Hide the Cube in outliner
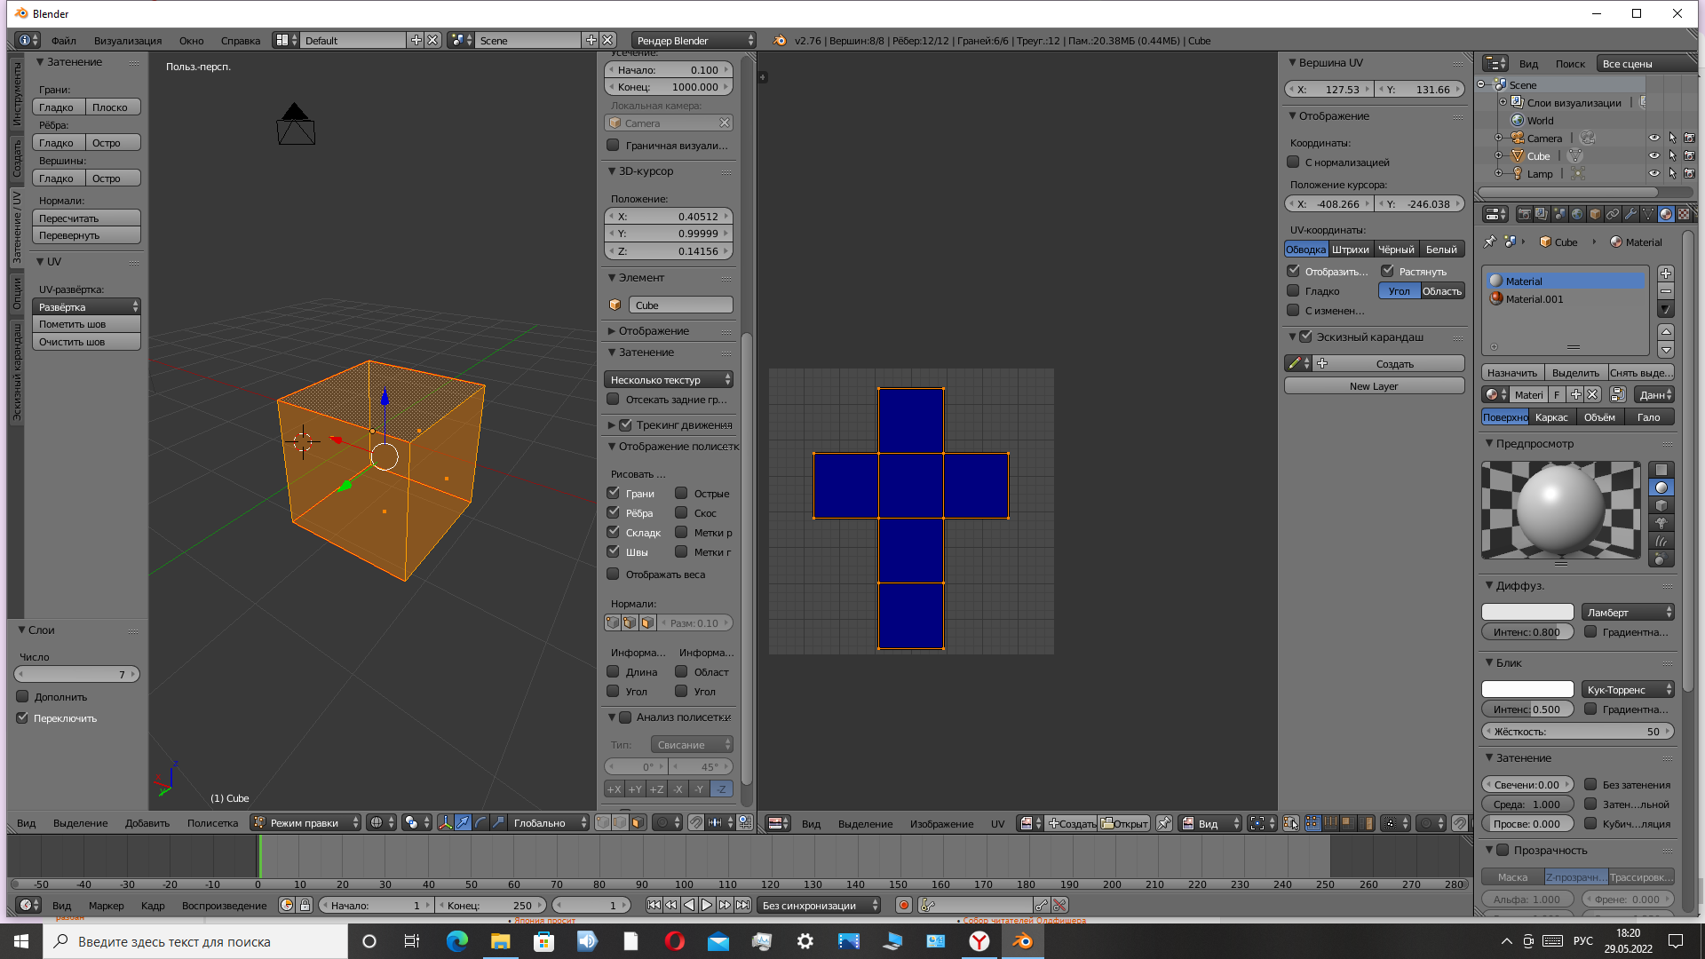The width and height of the screenshot is (1705, 959). pos(1653,155)
